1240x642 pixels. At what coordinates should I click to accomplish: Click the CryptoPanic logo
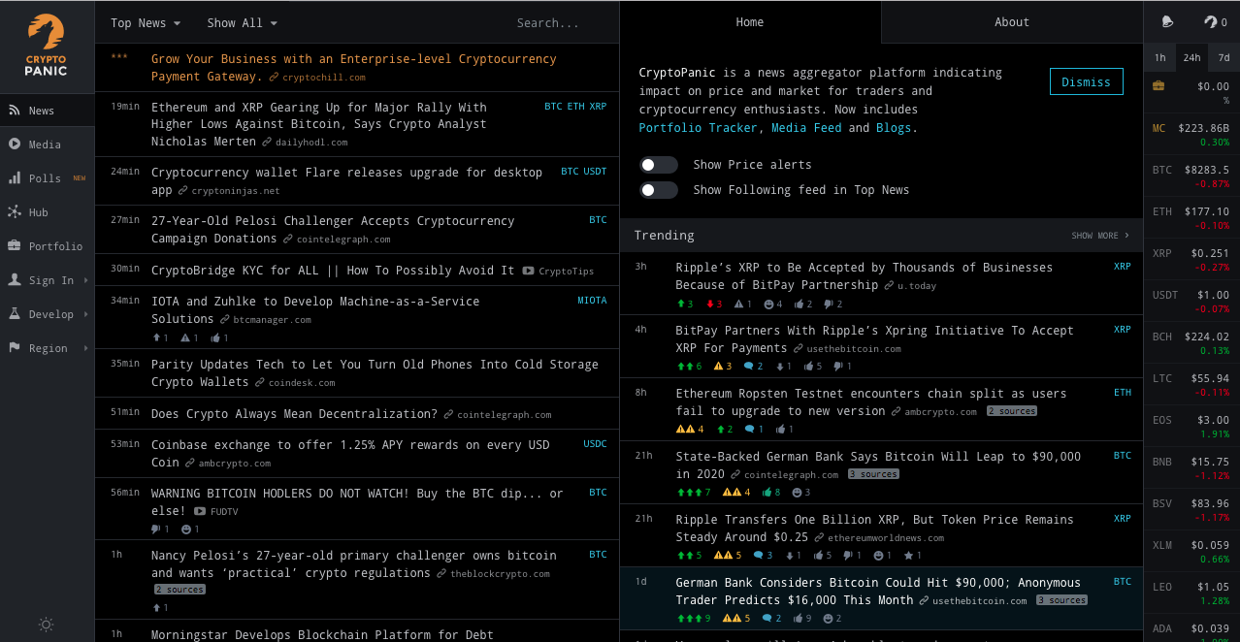tap(47, 46)
